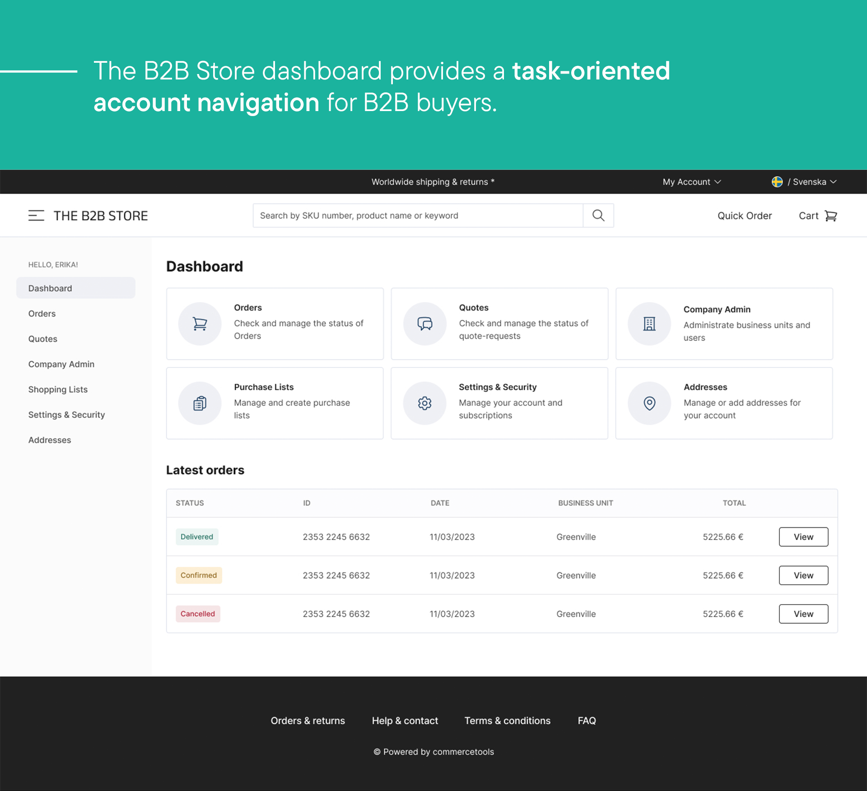The width and height of the screenshot is (867, 791).
Task: Expand the My Account dropdown
Action: tap(690, 181)
